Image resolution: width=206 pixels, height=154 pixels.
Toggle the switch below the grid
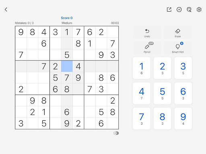(116, 133)
